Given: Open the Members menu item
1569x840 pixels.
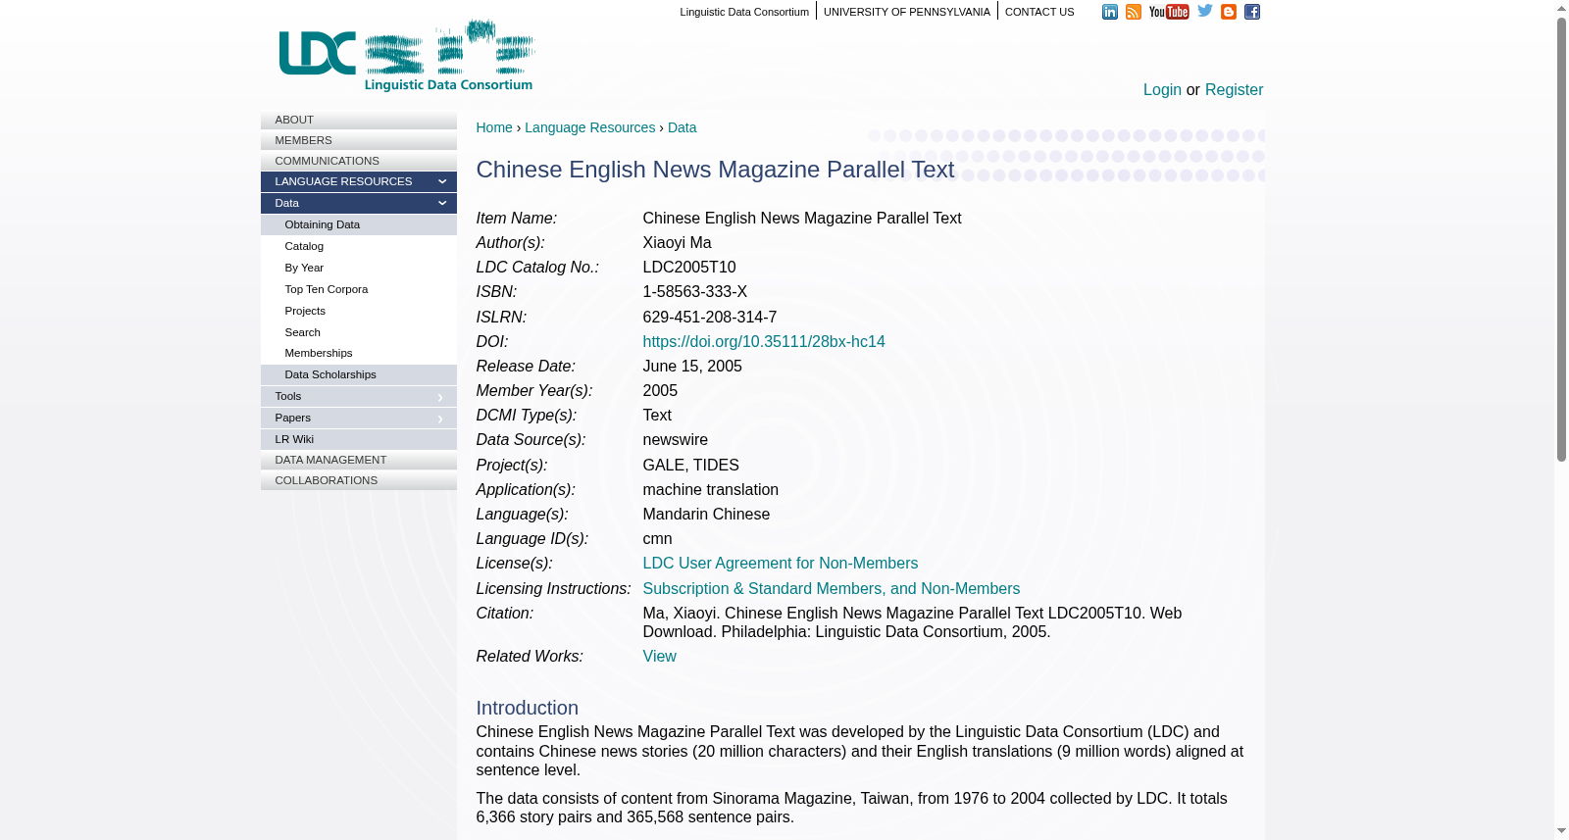Looking at the screenshot, I should coord(359,140).
